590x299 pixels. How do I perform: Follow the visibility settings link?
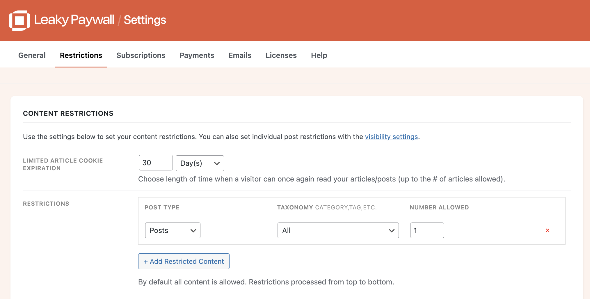(x=391, y=137)
